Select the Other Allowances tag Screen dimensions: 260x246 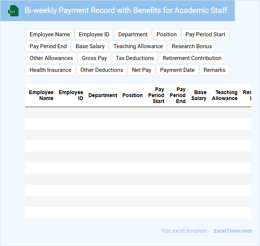(51, 58)
